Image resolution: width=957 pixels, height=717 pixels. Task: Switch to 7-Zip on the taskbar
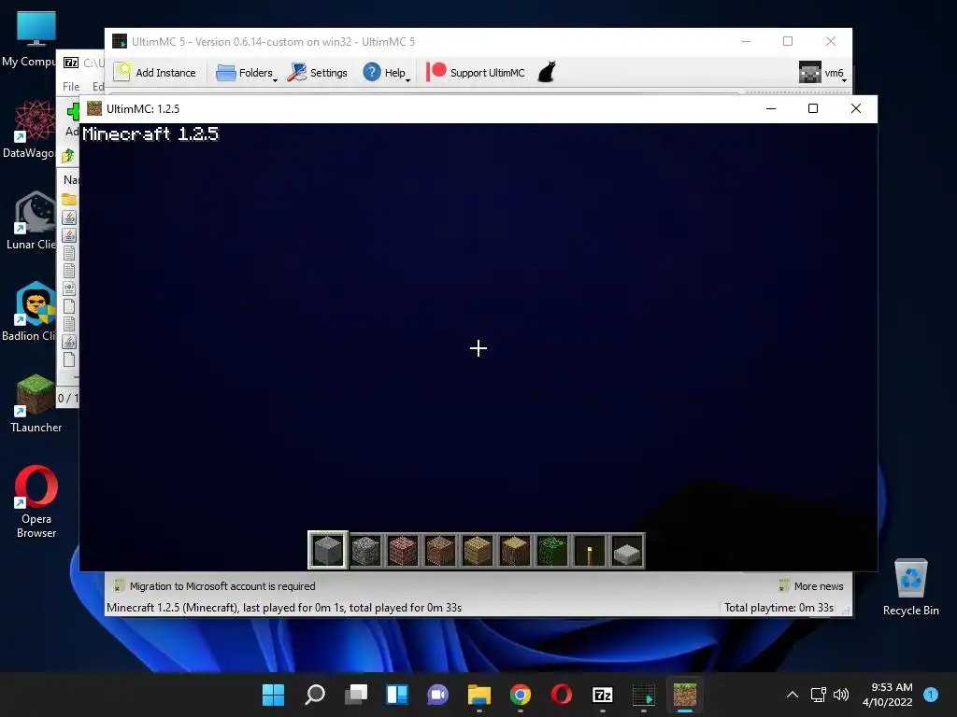click(x=603, y=695)
